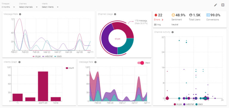Open the Select channels dropdown
This screenshot has width=229, height=108.
28,7
